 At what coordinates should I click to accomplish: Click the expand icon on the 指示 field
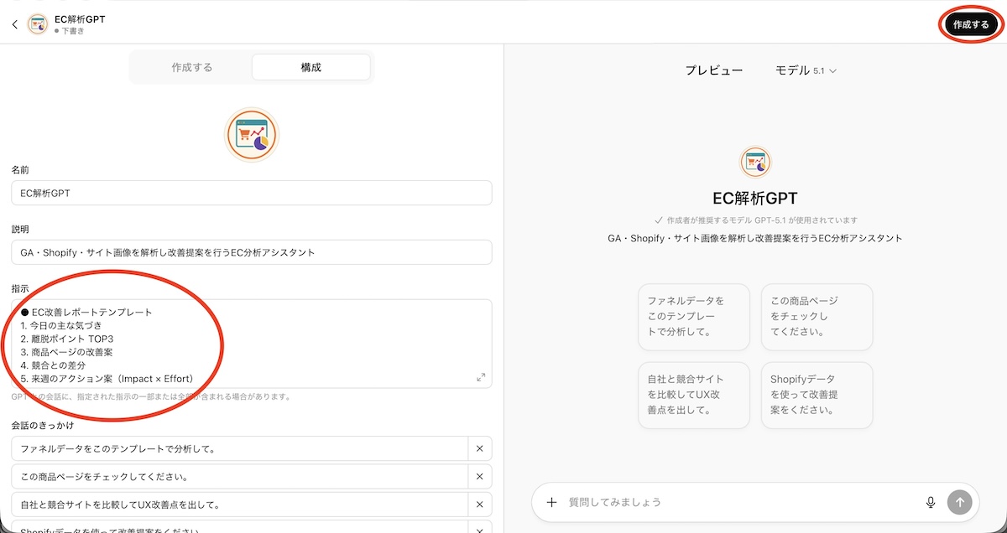[481, 377]
